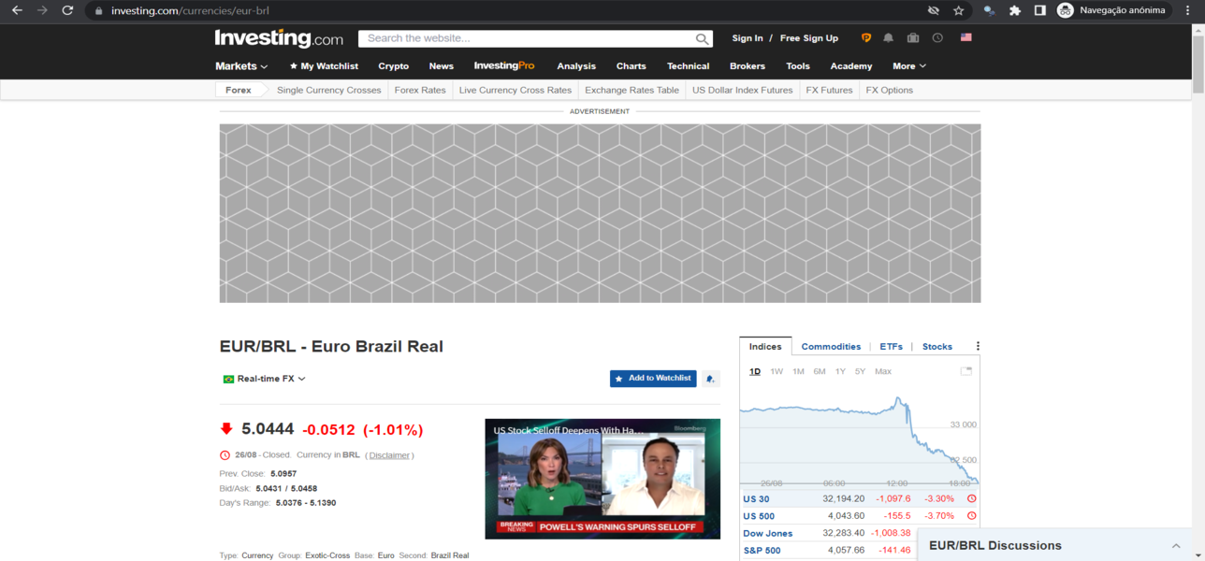Open the Academy menu item

point(851,66)
